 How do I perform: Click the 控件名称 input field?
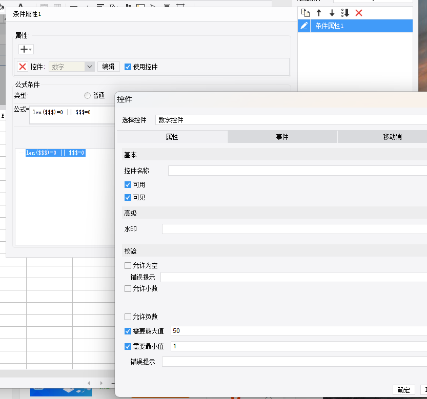[297, 171]
